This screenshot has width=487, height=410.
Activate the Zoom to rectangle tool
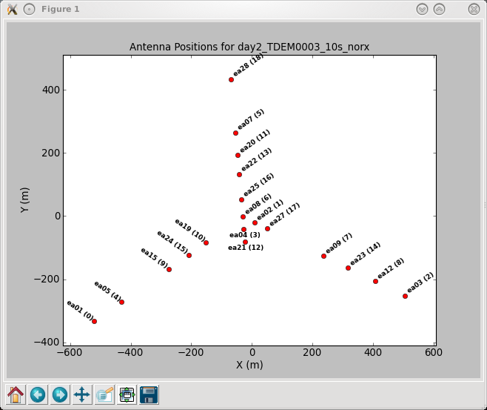(104, 394)
